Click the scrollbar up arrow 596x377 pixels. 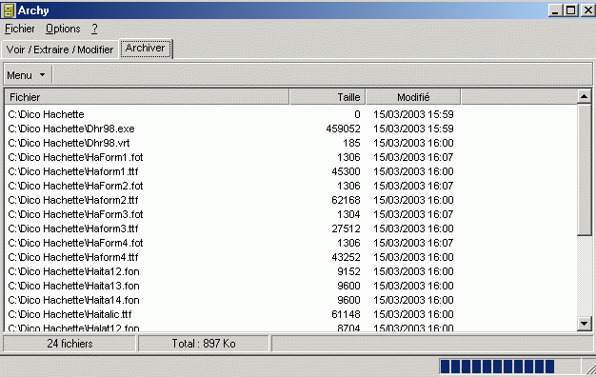584,96
